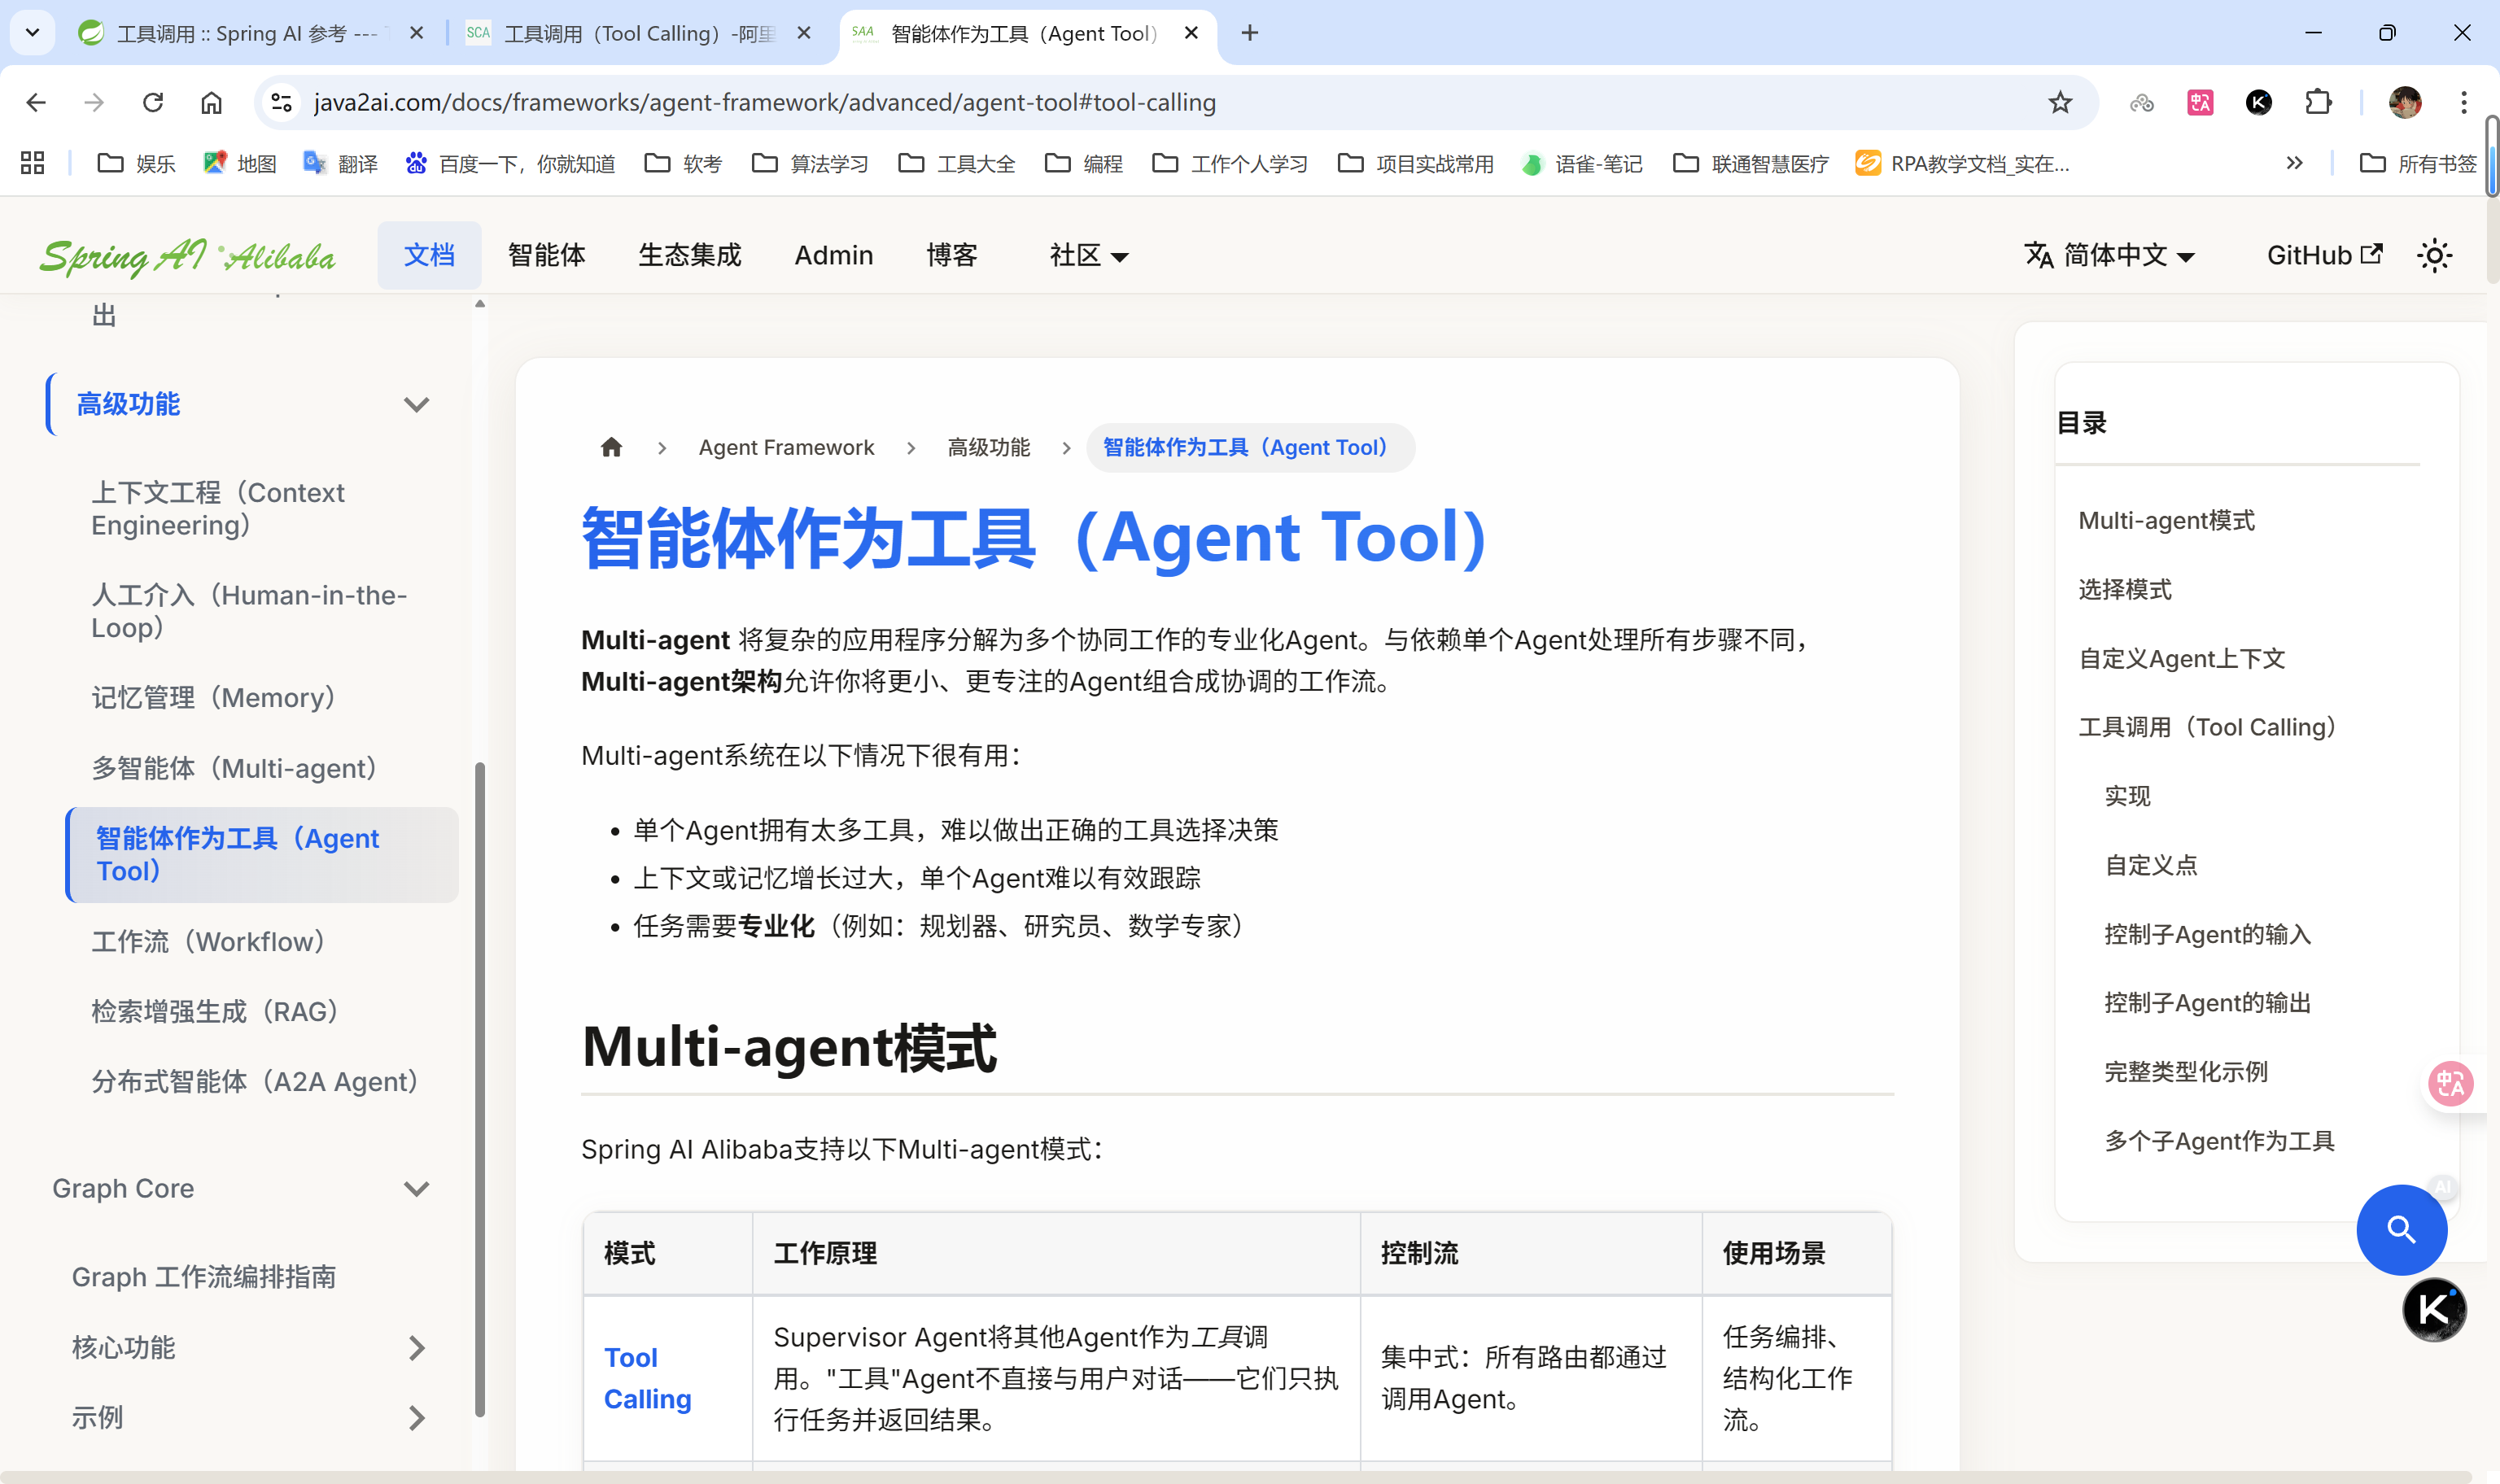The height and width of the screenshot is (1484, 2500).
Task: Click the Spring AI Alibaba logo
Action: [188, 256]
